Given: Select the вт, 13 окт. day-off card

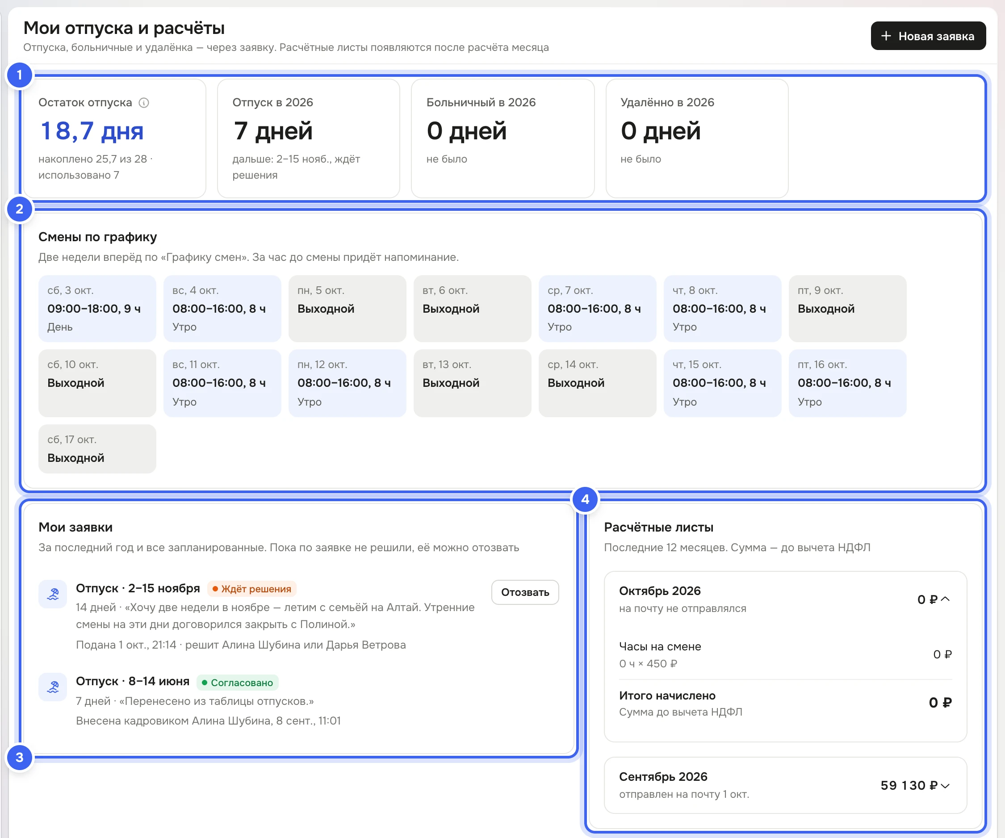Looking at the screenshot, I should point(473,383).
